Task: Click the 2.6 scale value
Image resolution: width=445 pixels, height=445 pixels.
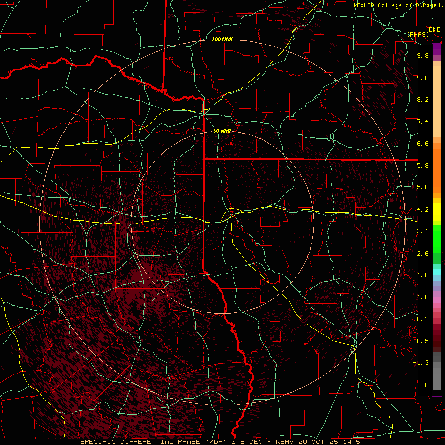Action: pyautogui.click(x=423, y=254)
